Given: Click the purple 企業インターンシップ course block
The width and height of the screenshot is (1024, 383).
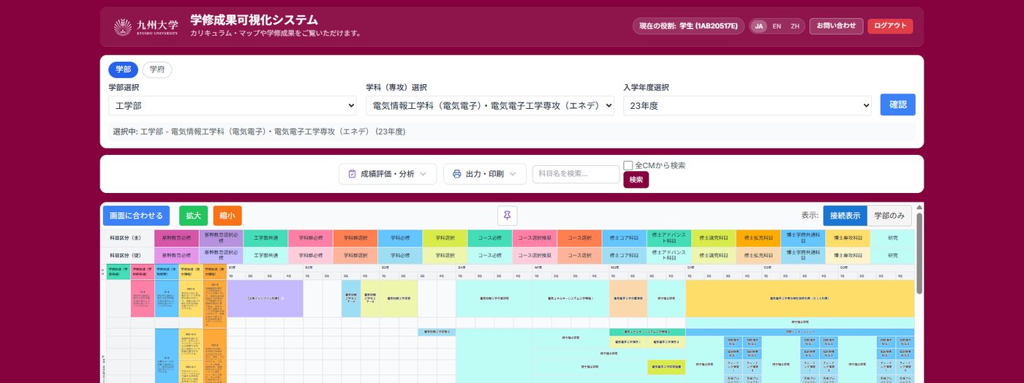Looking at the screenshot, I should click(x=265, y=298).
